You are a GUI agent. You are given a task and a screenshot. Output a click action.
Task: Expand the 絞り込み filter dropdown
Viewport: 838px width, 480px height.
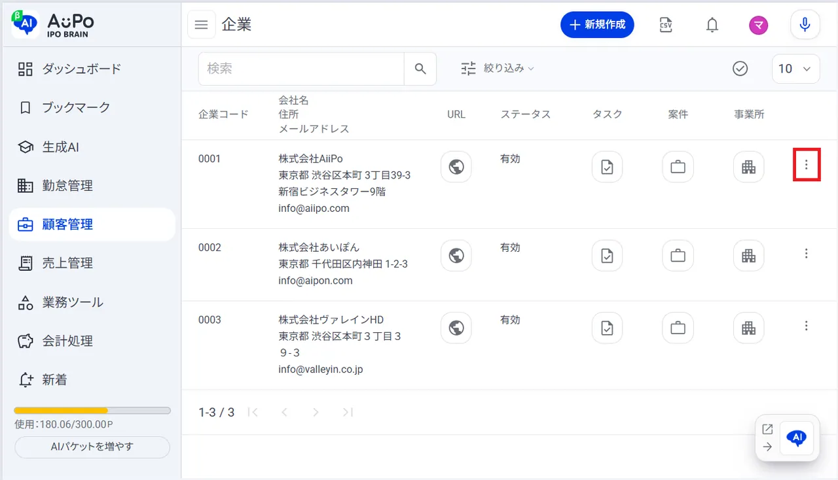(498, 68)
